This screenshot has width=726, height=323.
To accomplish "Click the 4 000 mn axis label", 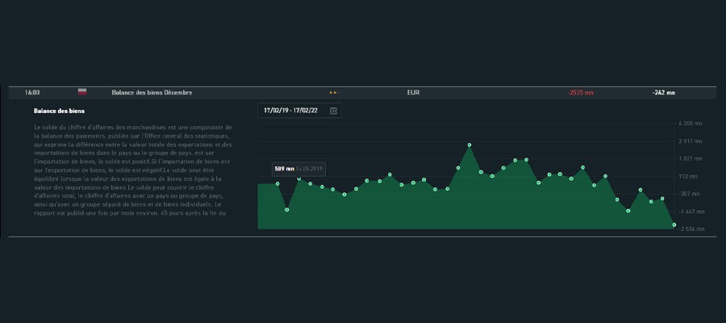I will 691,124.
